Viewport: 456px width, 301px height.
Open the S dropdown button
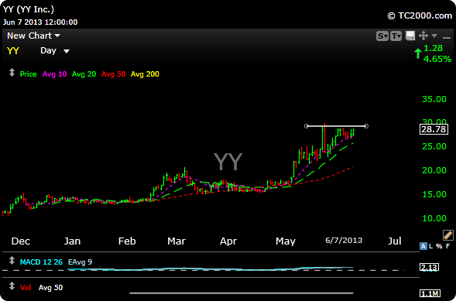[x=382, y=36]
